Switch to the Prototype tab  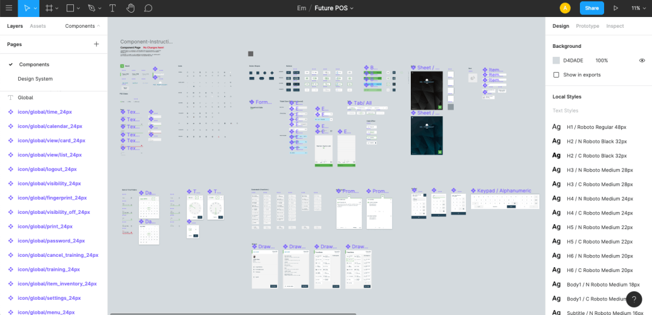pyautogui.click(x=587, y=26)
